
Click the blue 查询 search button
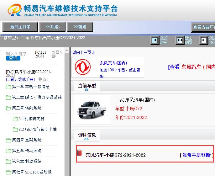(13, 58)
